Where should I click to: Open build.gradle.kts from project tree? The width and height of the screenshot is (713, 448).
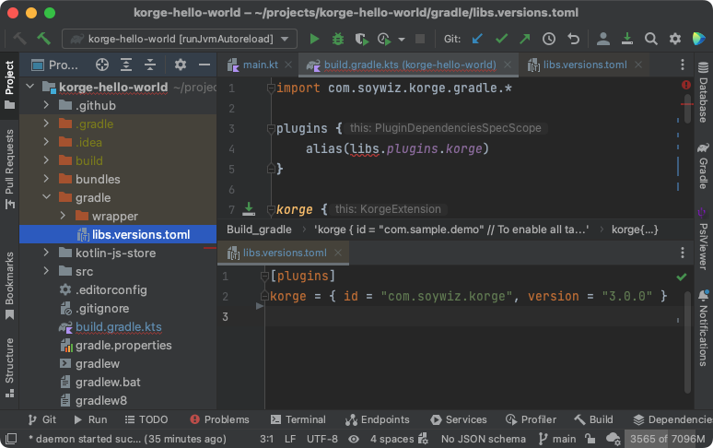point(118,326)
